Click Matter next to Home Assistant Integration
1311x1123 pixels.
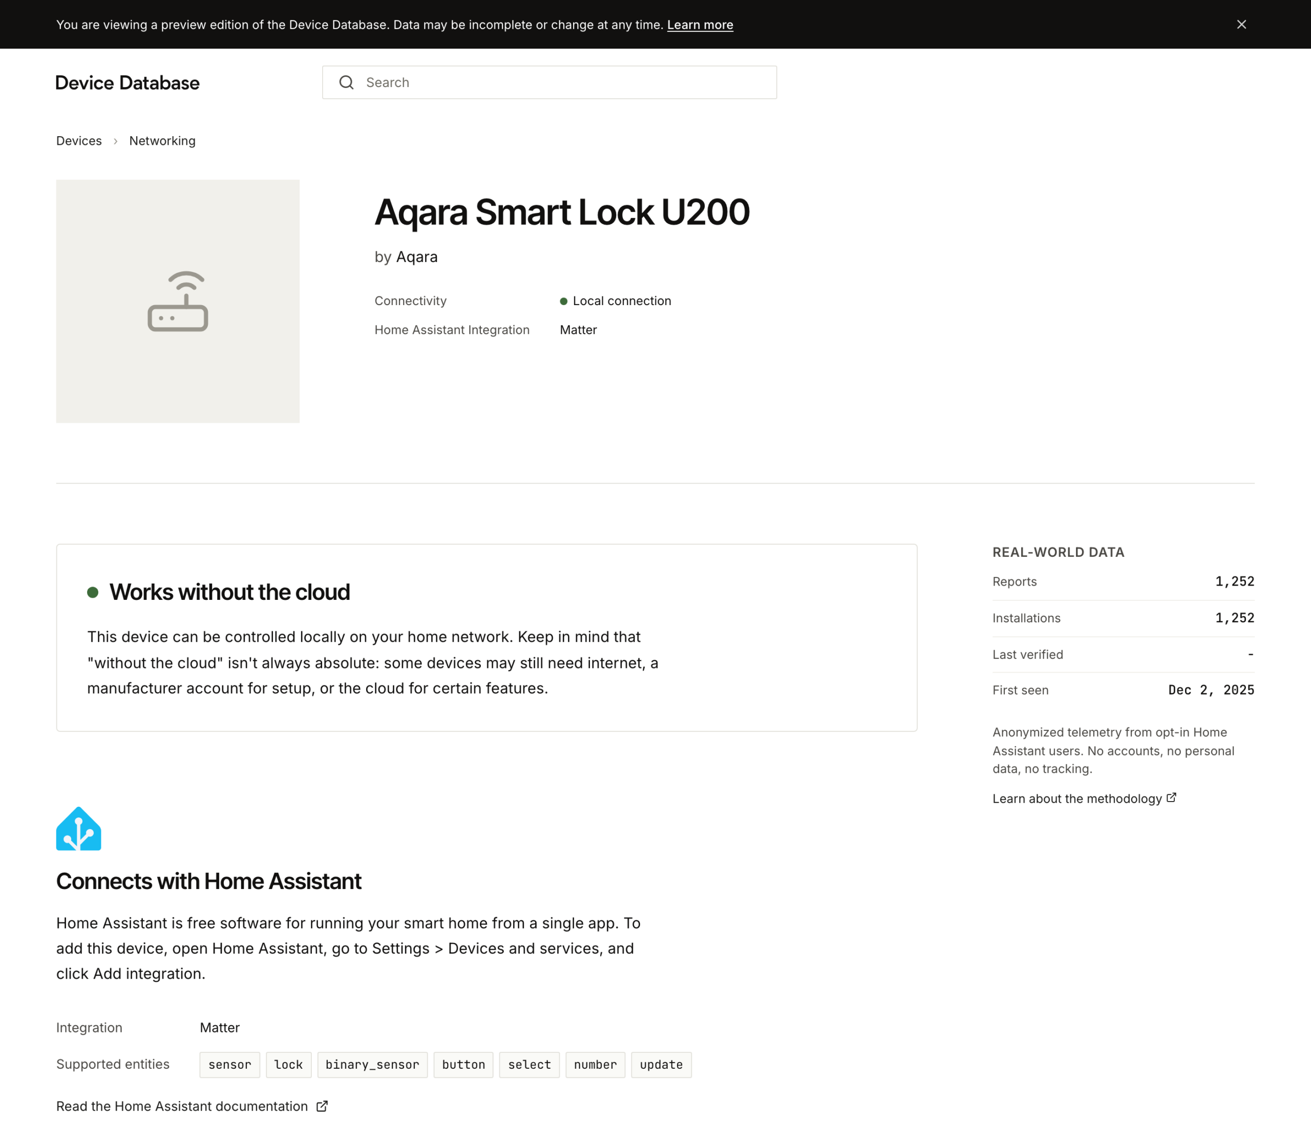(578, 330)
